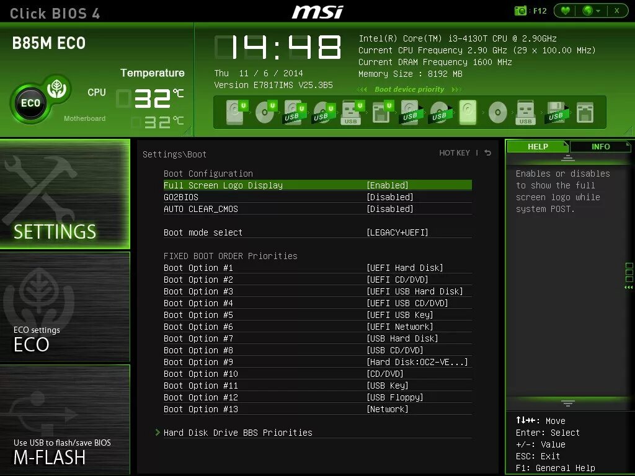Select legacy USB Hard Disk boot icon
The image size is (635, 476).
(x=412, y=112)
